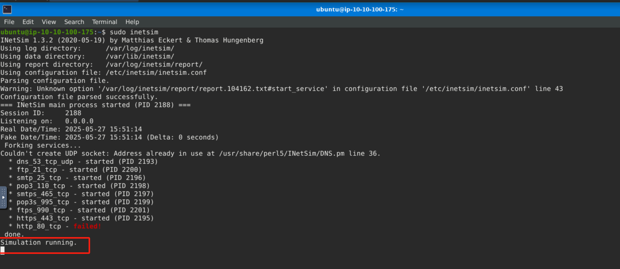
Task: Click the green ubuntu@ip-10-10-100-175 prompt
Action: coord(47,32)
